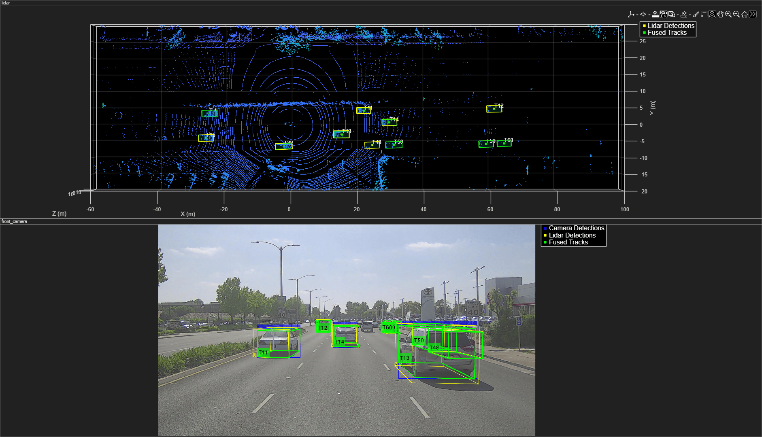This screenshot has height=437, width=762.
Task: Click the Zoom In magnifier icon
Action: [728, 14]
